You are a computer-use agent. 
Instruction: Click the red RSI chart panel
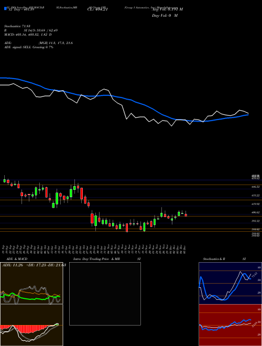(230, 325)
